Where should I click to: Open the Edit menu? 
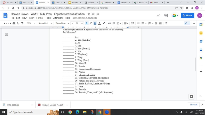18,18
